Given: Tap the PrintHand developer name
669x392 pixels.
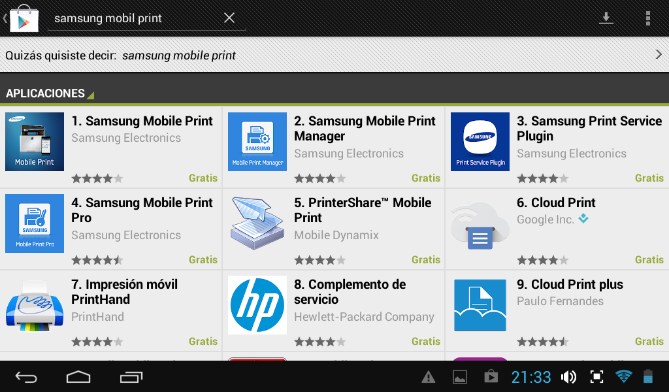Looking at the screenshot, I should point(98,317).
